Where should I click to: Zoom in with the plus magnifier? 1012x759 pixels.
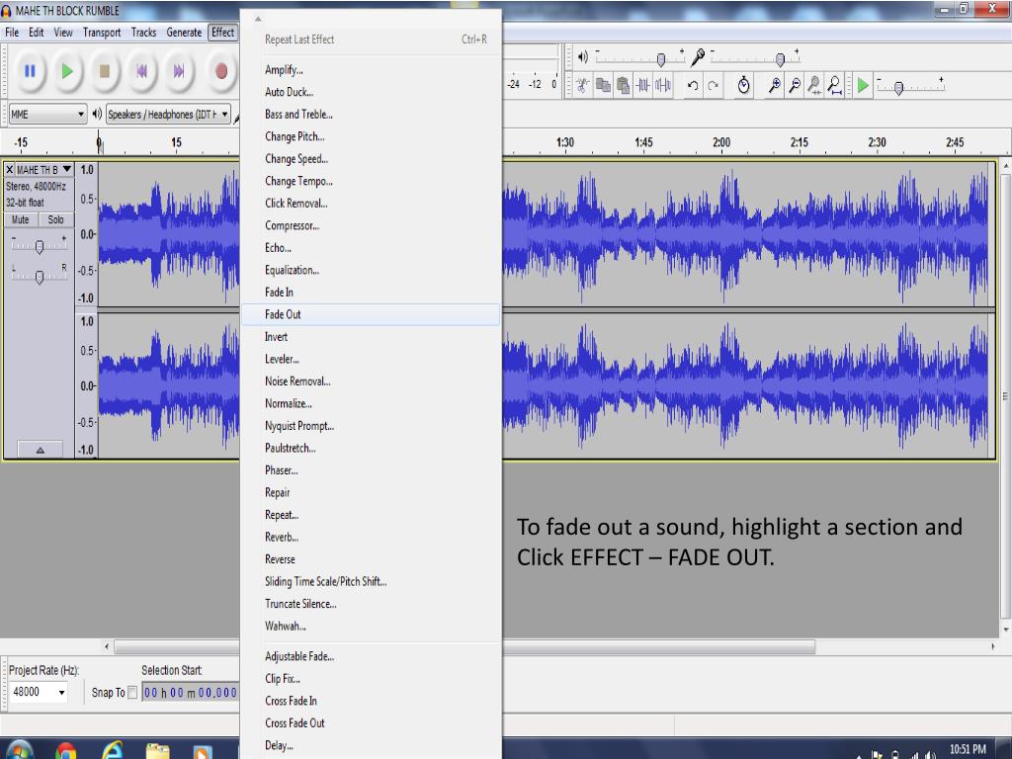pyautogui.click(x=775, y=85)
